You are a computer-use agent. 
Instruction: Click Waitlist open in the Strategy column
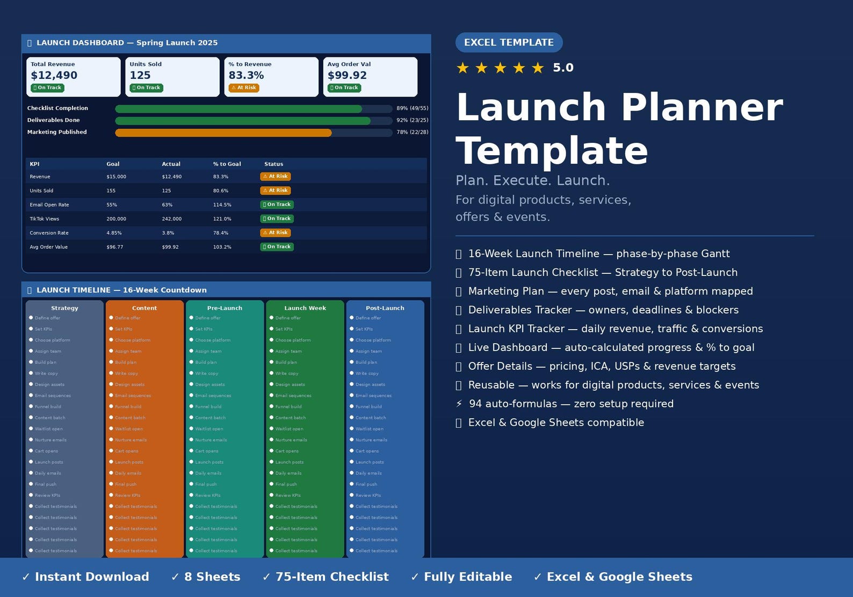49,429
